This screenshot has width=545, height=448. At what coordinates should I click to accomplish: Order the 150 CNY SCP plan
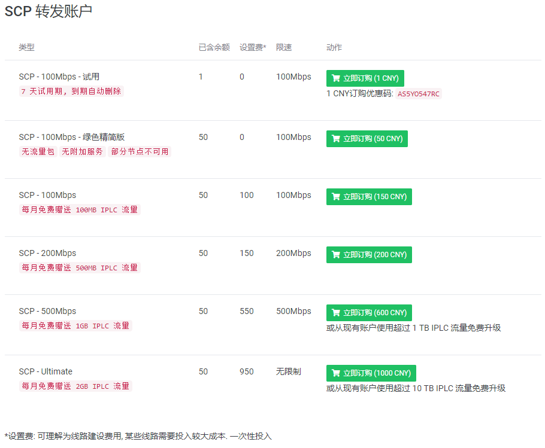pos(369,197)
